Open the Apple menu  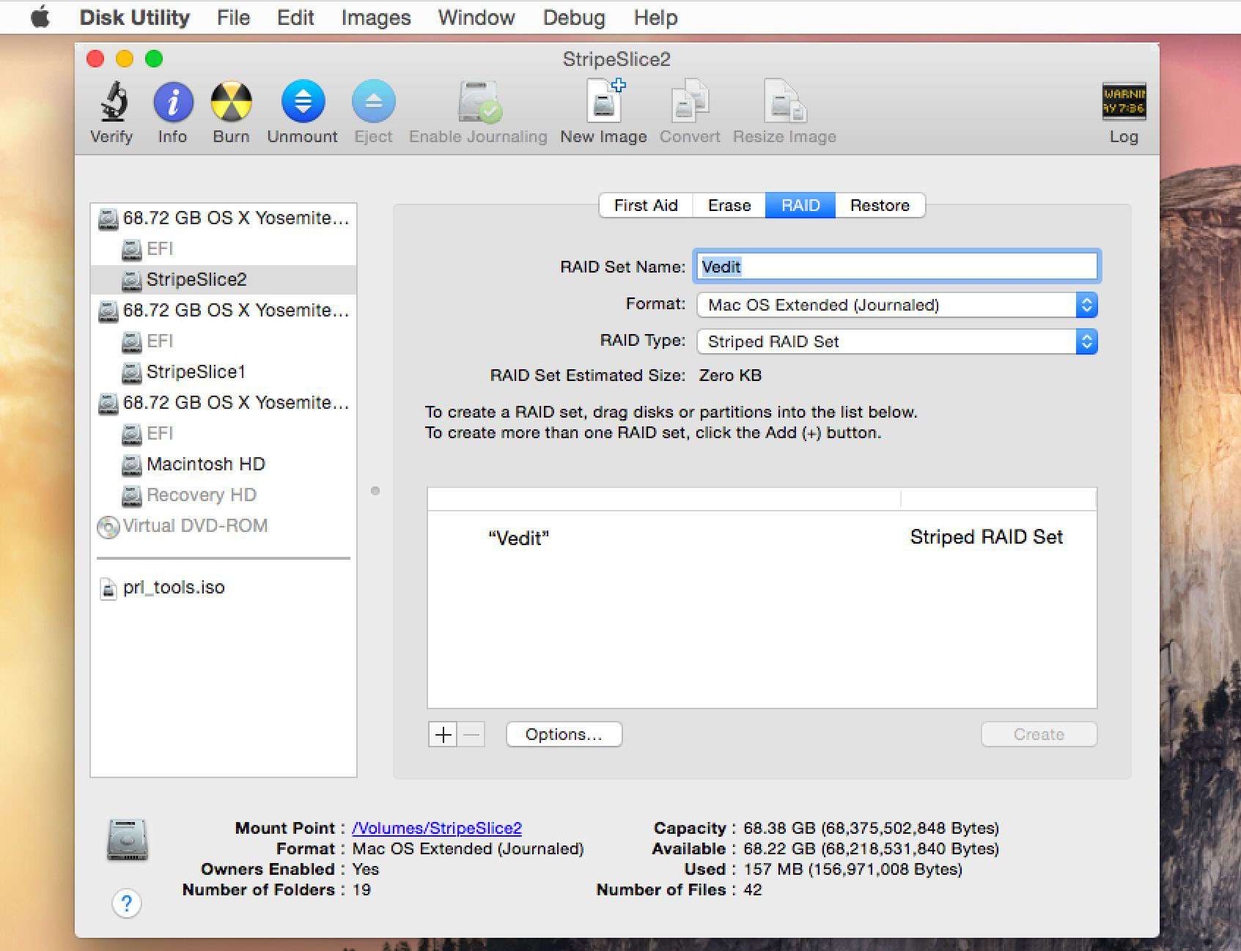(40, 17)
